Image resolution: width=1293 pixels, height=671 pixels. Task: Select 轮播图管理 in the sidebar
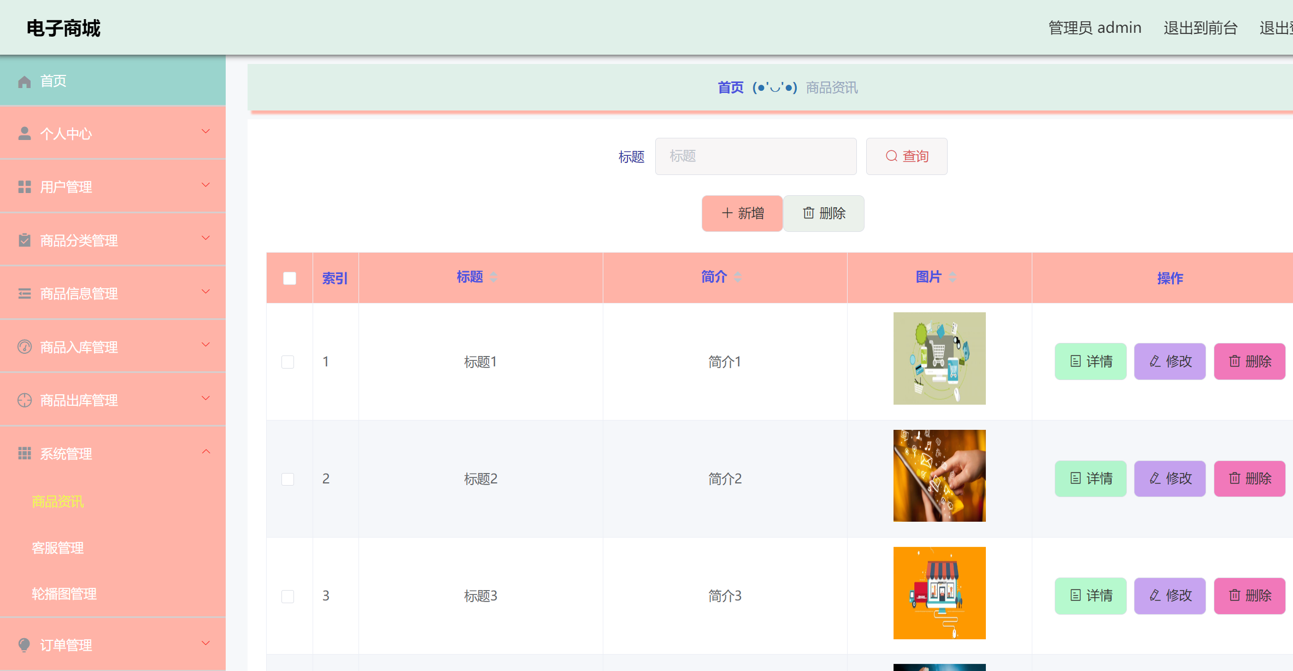(x=64, y=594)
